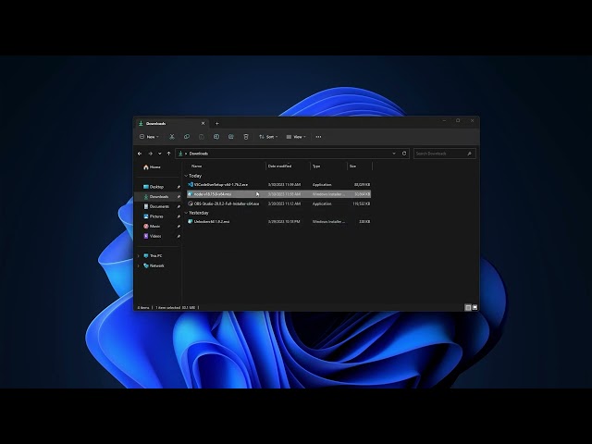
Task: Select the Unlocker msi file name
Action: click(212, 222)
